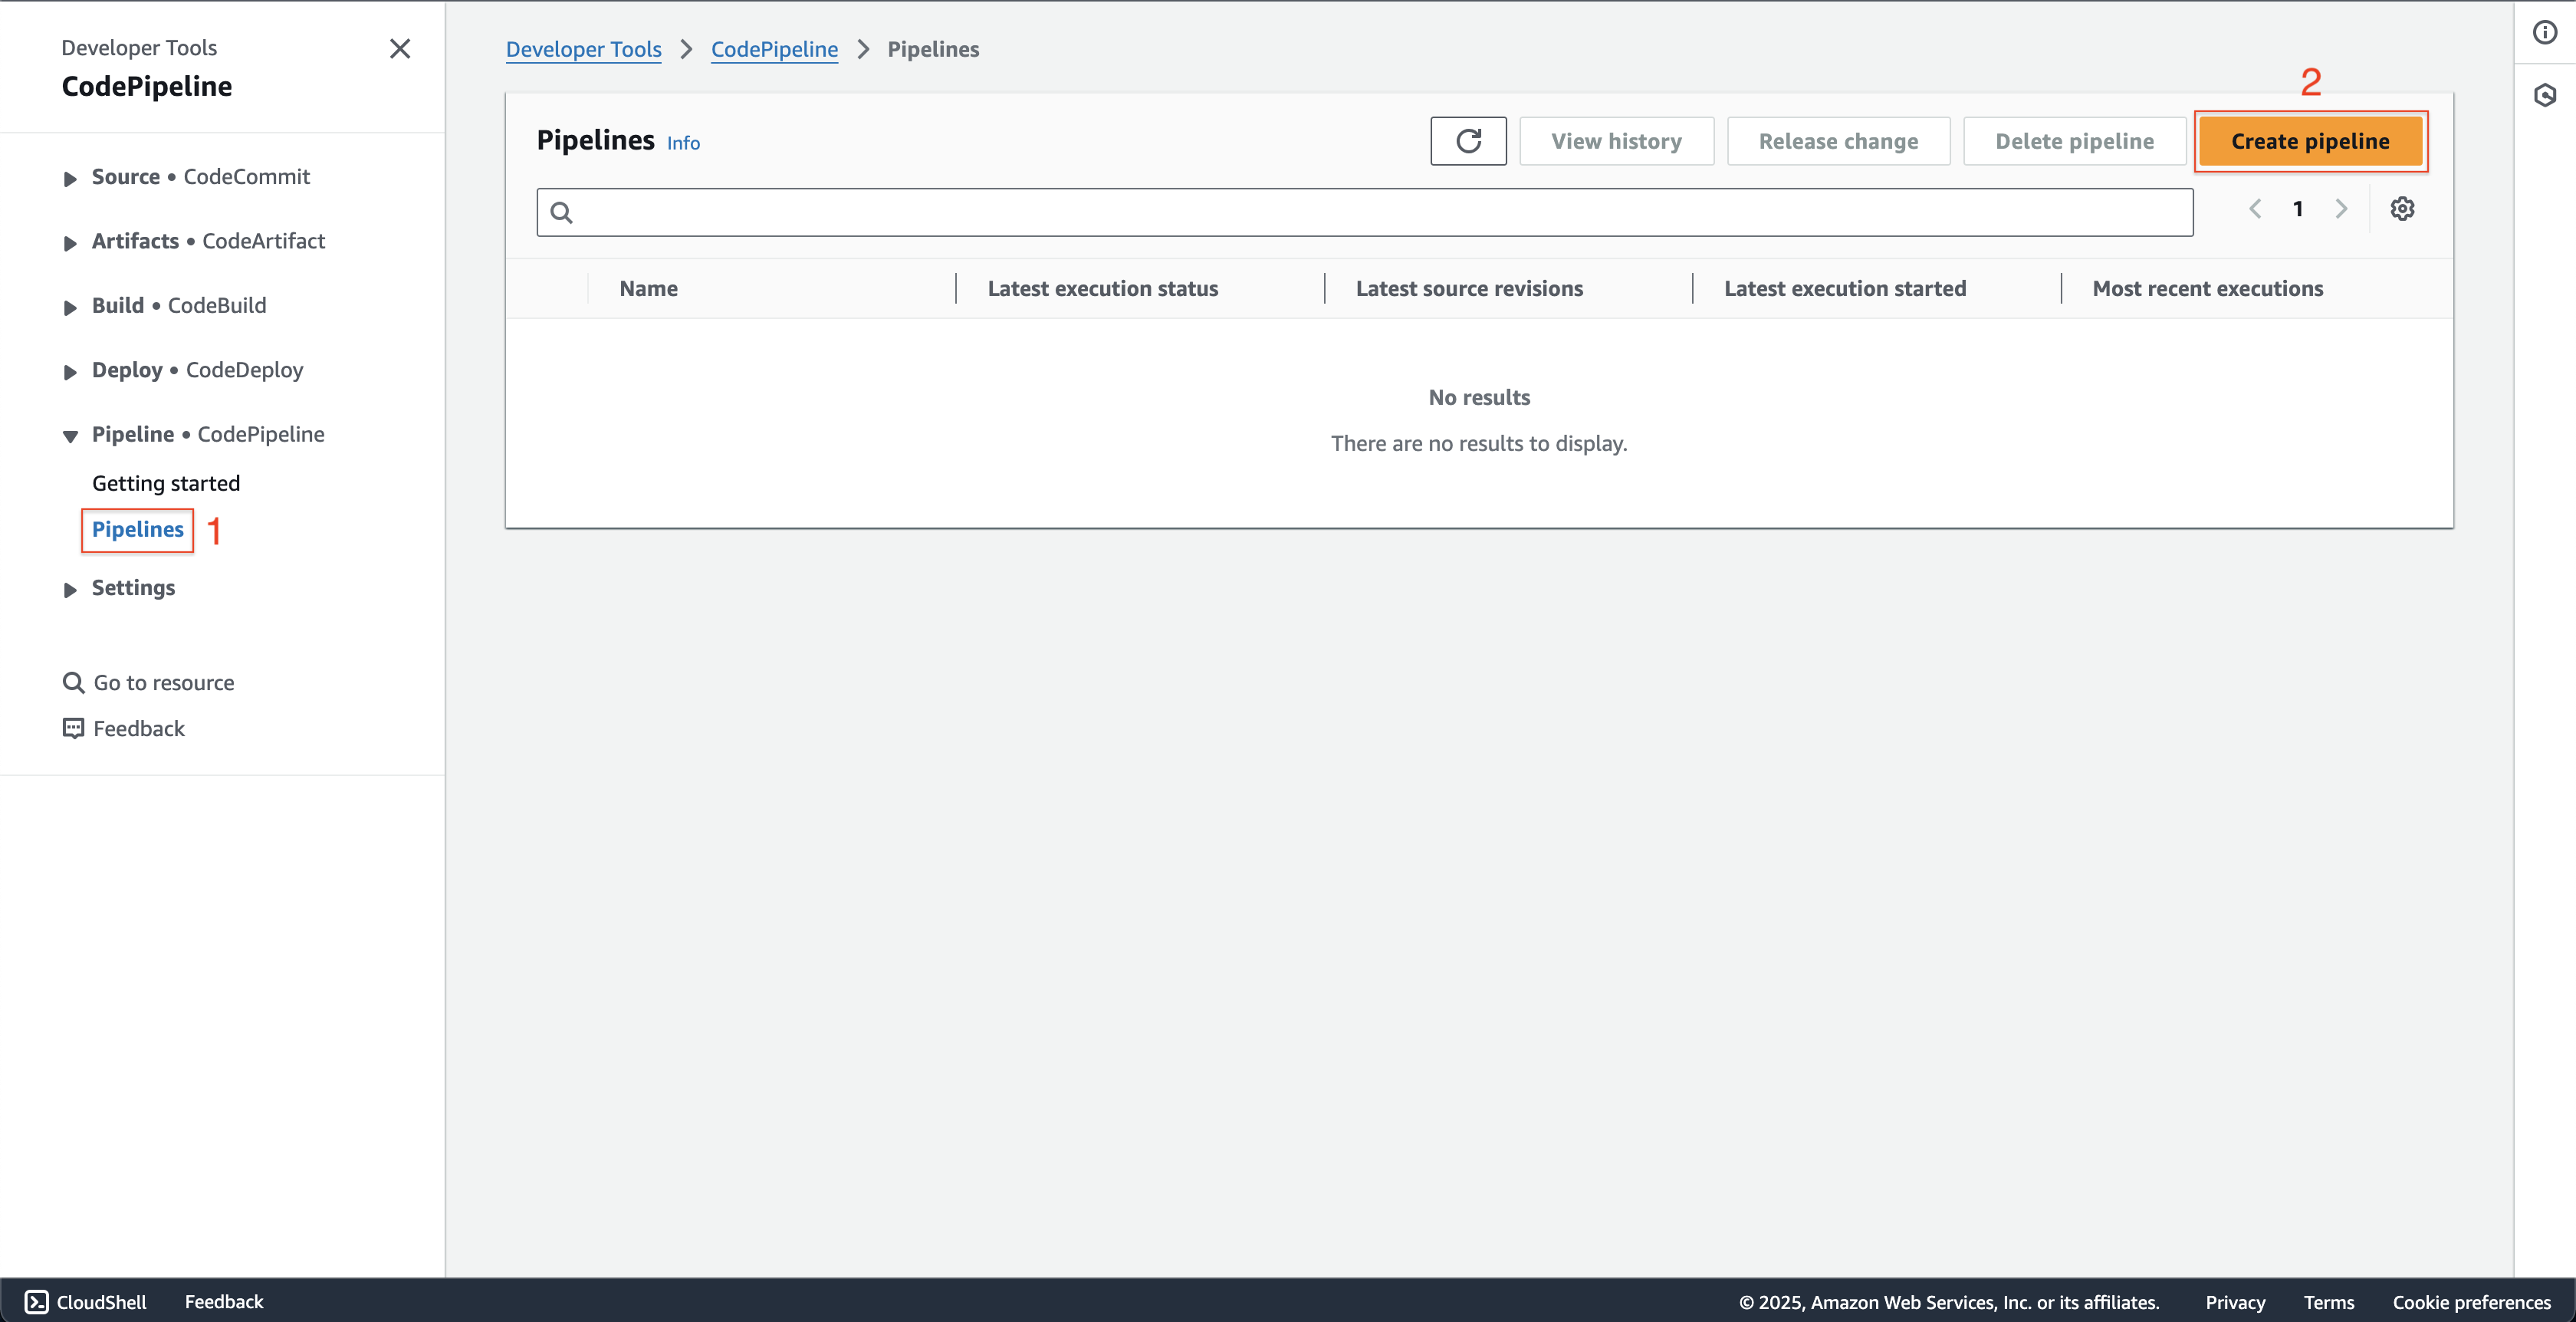The width and height of the screenshot is (2576, 1322).
Task: Click the CodePipeline sidebar title
Action: coord(147,86)
